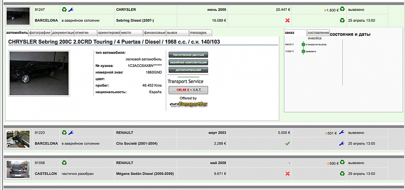Viewport: 405px width, 190px height.
Task: Click the mileage value 46.452 Kms
Action: click(x=152, y=86)
